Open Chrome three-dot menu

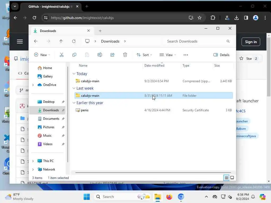click(265, 18)
